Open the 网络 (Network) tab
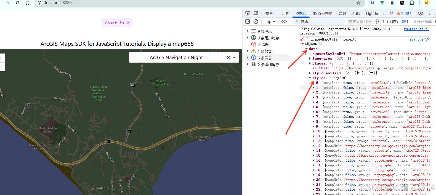 342,14
